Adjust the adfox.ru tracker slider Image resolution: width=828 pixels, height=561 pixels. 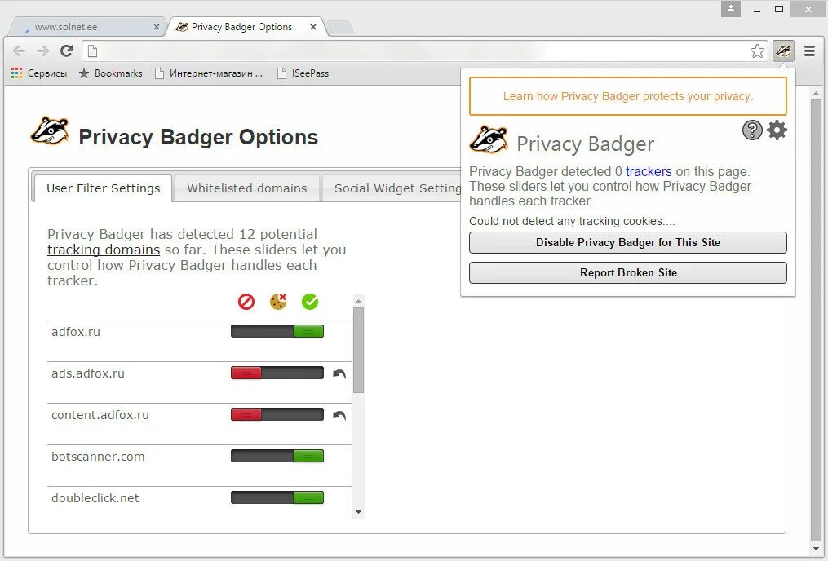click(x=277, y=331)
